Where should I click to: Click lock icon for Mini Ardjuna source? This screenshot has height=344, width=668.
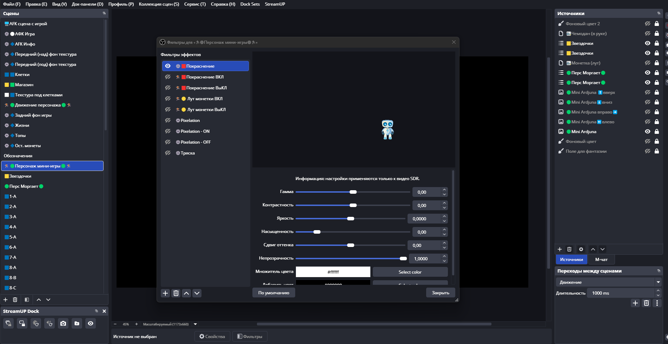pyautogui.click(x=656, y=132)
